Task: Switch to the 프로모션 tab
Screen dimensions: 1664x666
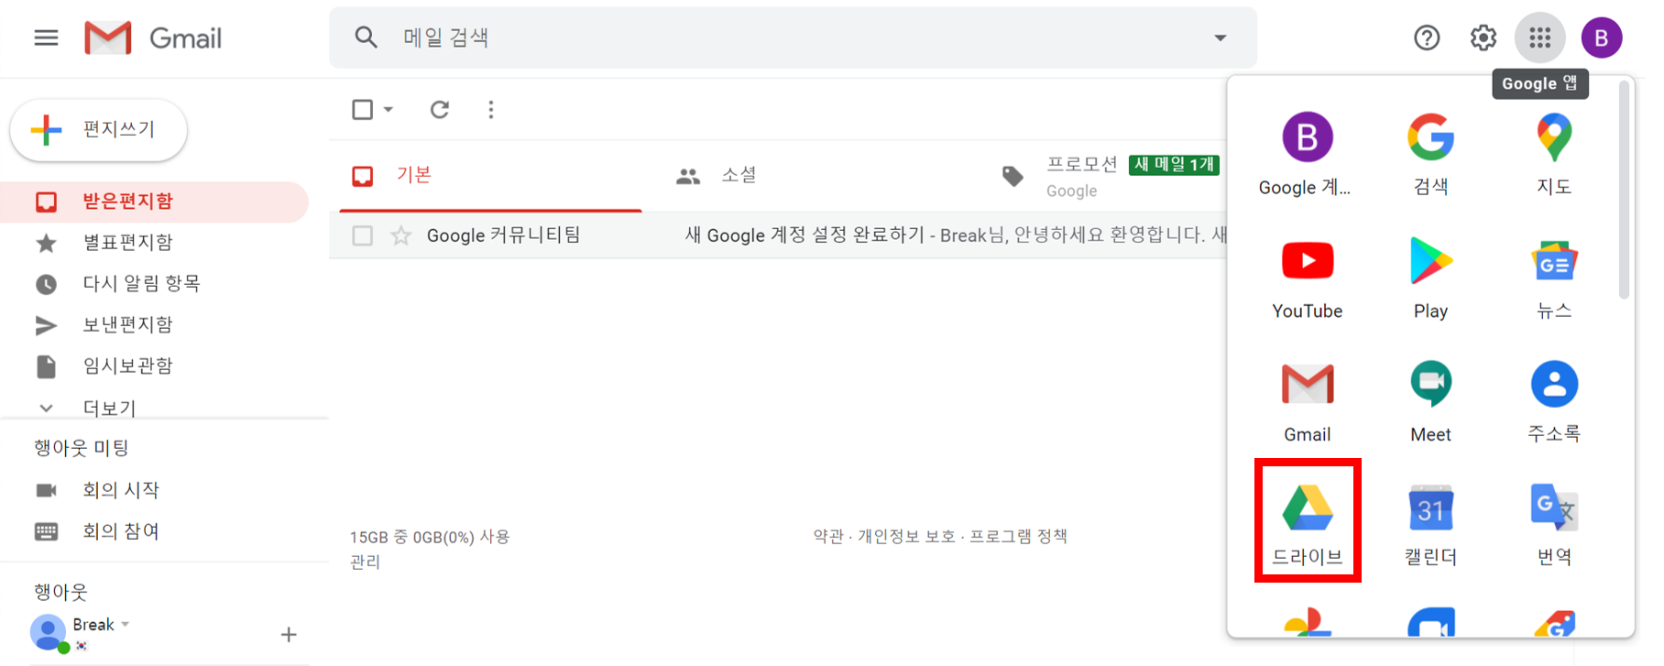Action: tap(1109, 176)
